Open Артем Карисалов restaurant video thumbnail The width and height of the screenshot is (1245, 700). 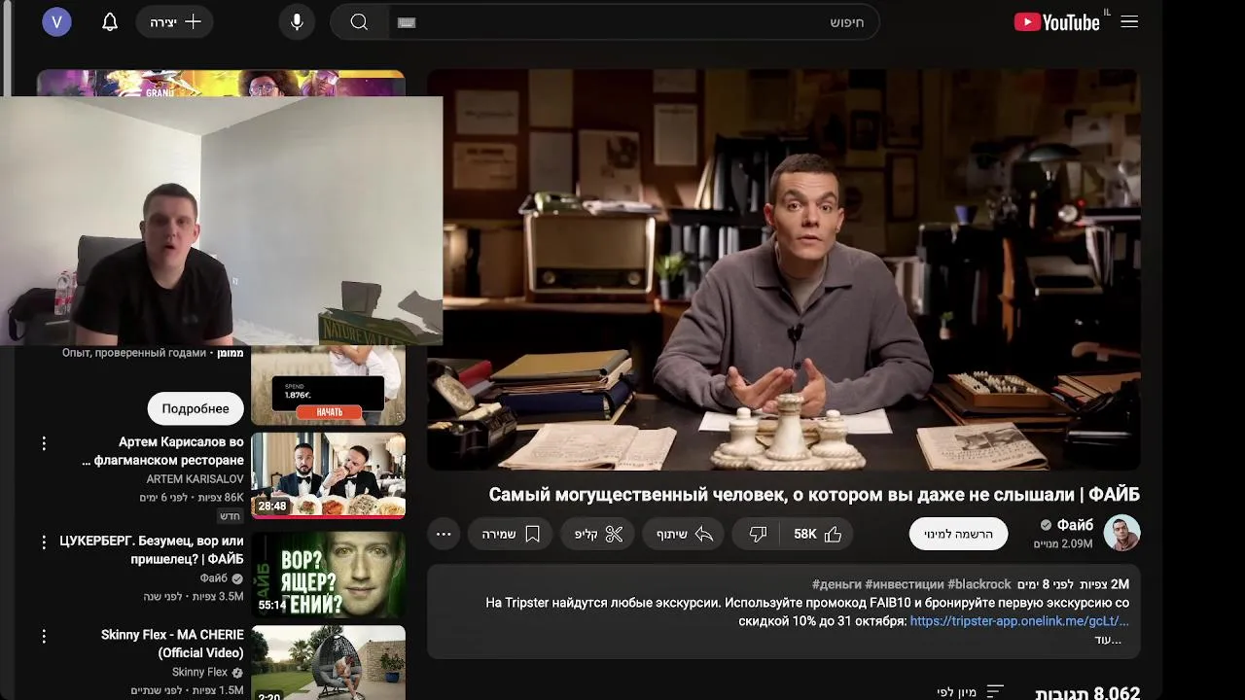(328, 475)
